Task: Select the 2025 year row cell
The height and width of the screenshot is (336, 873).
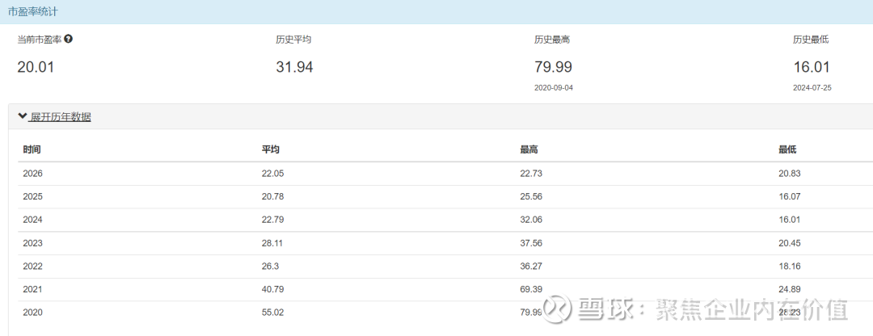Action: 33,197
